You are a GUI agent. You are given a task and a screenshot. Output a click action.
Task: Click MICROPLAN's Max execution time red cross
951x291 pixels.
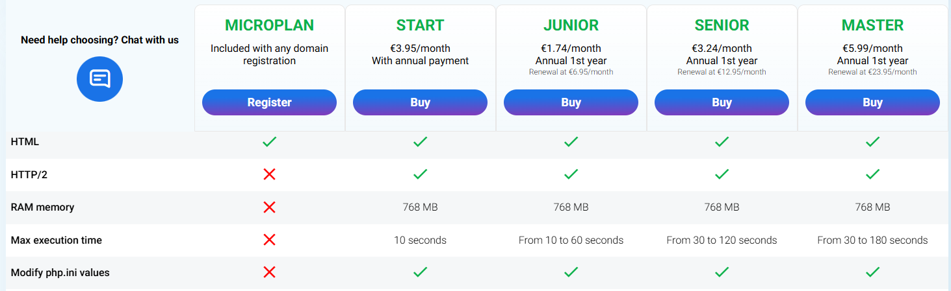269,240
